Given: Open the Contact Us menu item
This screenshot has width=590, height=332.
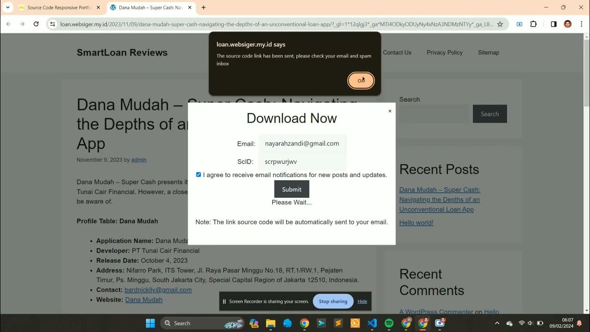Looking at the screenshot, I should (397, 53).
